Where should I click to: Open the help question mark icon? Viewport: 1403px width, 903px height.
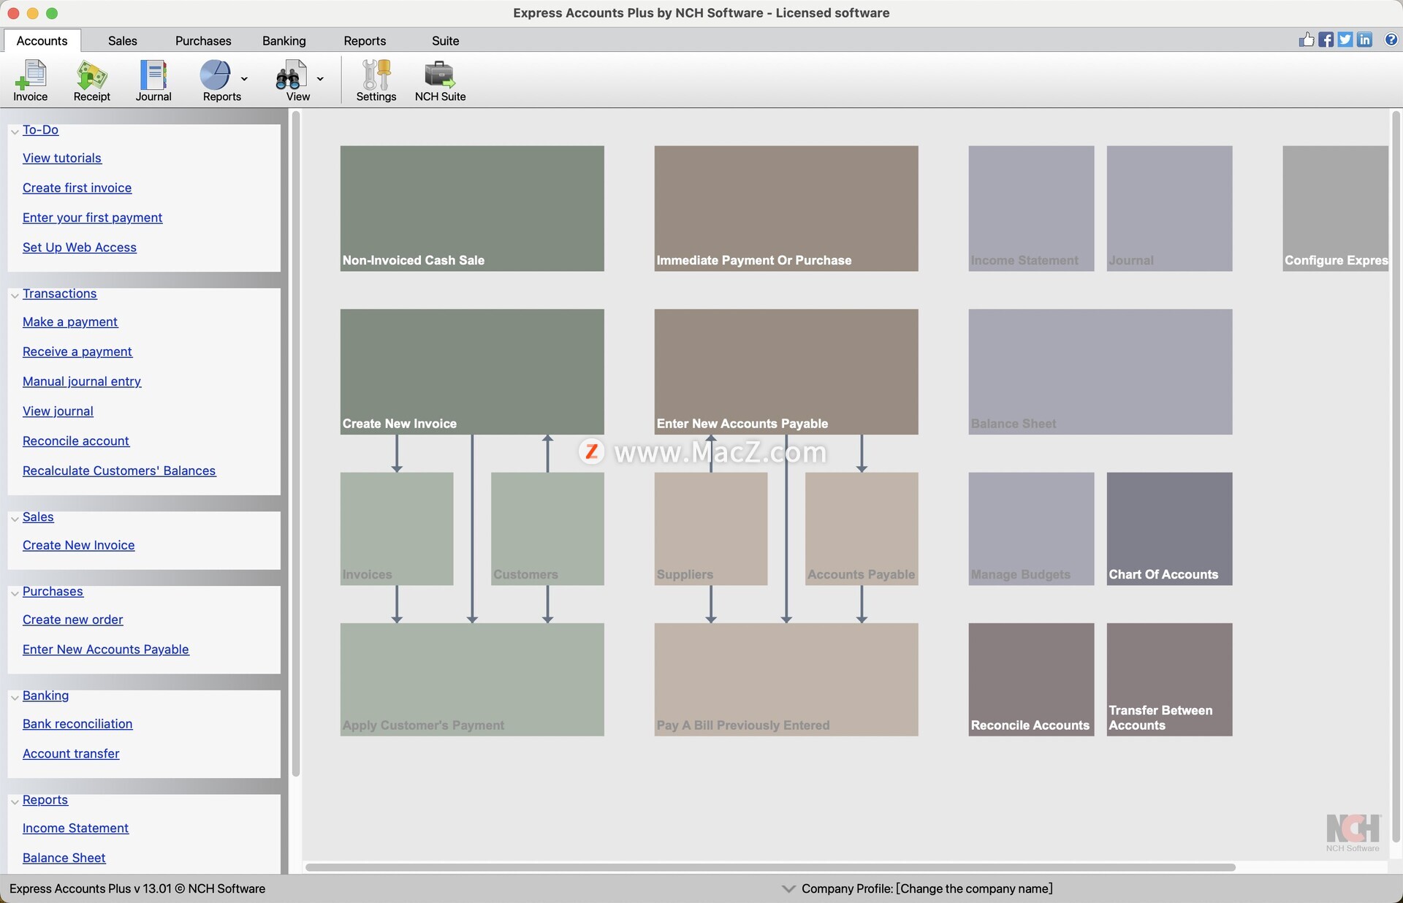tap(1391, 40)
